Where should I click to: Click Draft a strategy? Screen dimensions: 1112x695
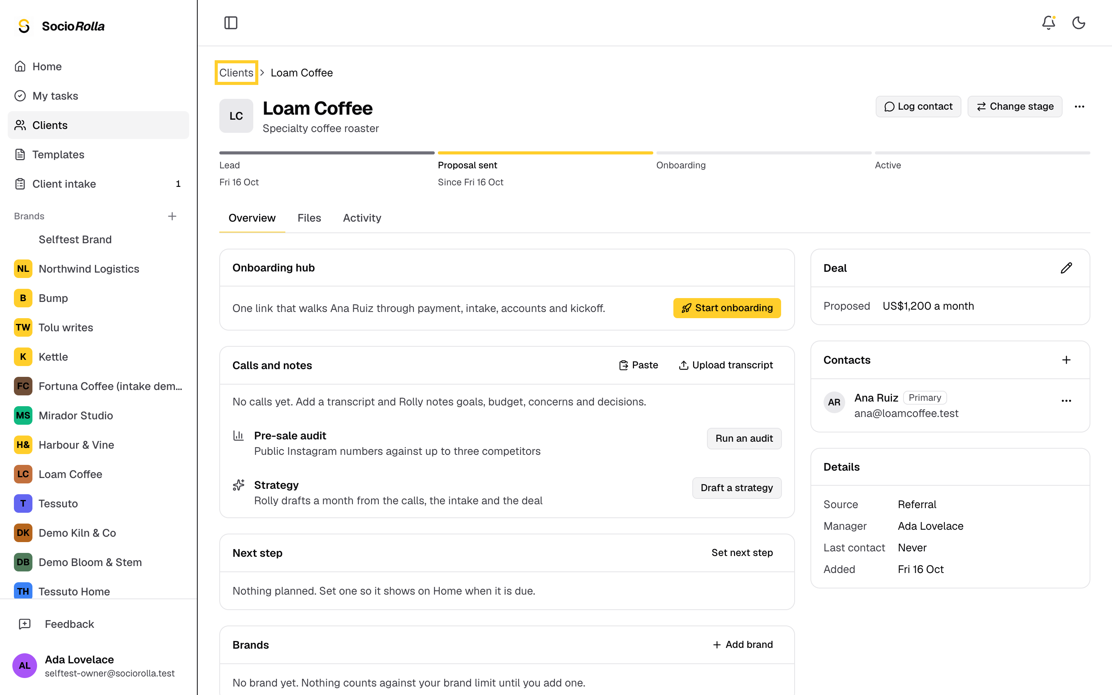737,488
